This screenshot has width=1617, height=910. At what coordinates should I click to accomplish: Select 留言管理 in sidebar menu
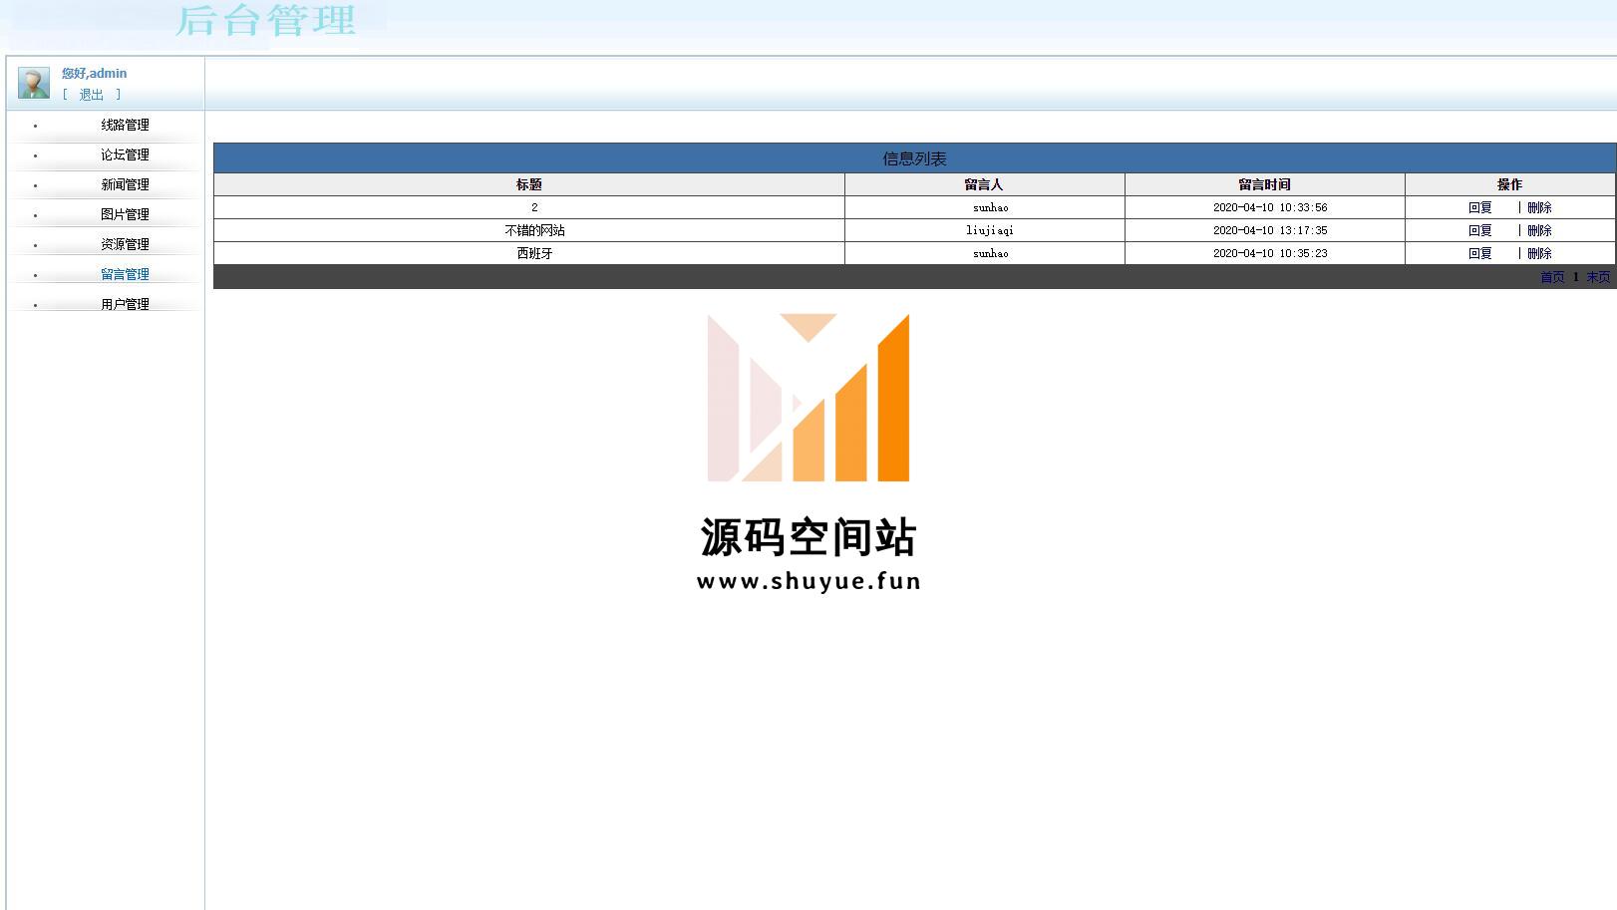coord(125,274)
